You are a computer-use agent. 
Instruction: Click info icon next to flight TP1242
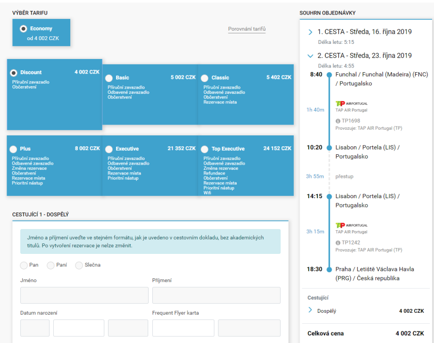click(338, 242)
